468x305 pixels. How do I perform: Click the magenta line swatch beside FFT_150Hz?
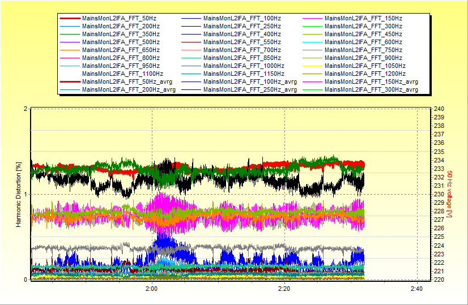click(x=313, y=19)
